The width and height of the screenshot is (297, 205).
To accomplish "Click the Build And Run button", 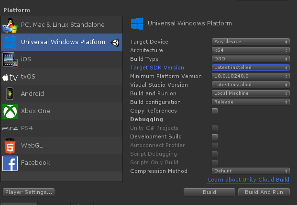I will click(x=264, y=192).
